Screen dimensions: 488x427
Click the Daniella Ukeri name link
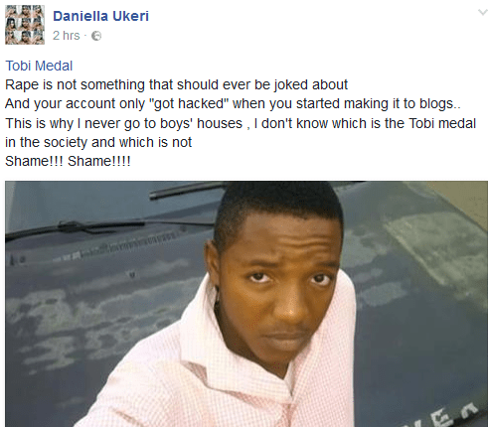tap(101, 16)
